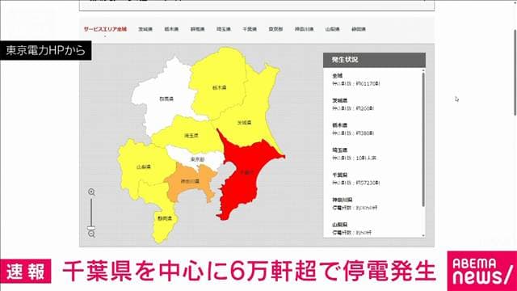Click orange Kanagawa prefecture on the map
Image resolution: width=517 pixels, height=291 pixels.
coord(190,181)
